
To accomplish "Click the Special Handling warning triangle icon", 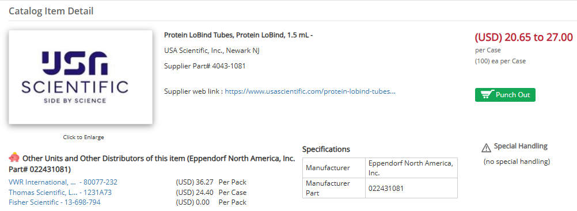I will point(486,148).
